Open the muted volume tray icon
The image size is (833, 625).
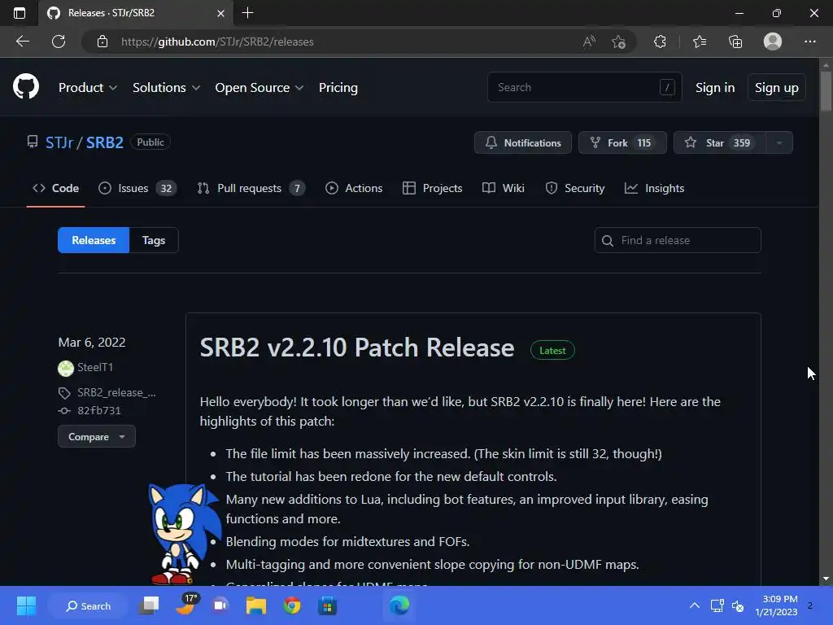click(737, 605)
